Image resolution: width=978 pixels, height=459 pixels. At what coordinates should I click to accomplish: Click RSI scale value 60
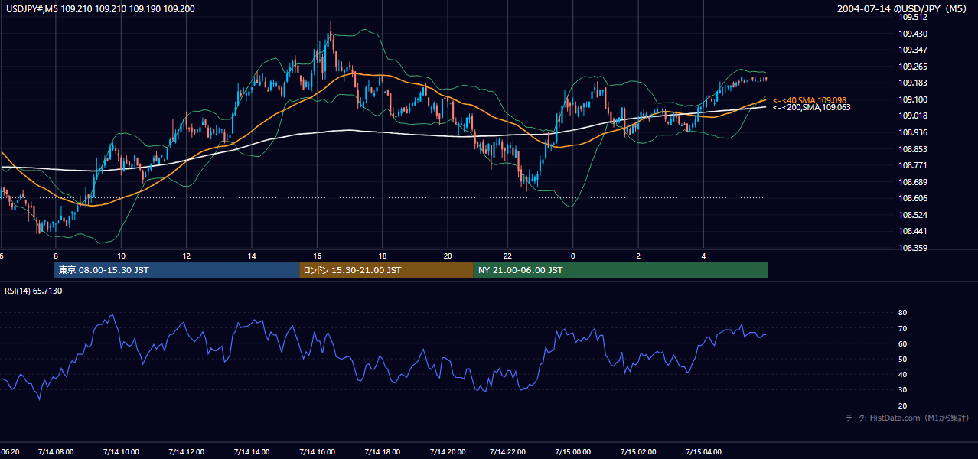[x=902, y=343]
